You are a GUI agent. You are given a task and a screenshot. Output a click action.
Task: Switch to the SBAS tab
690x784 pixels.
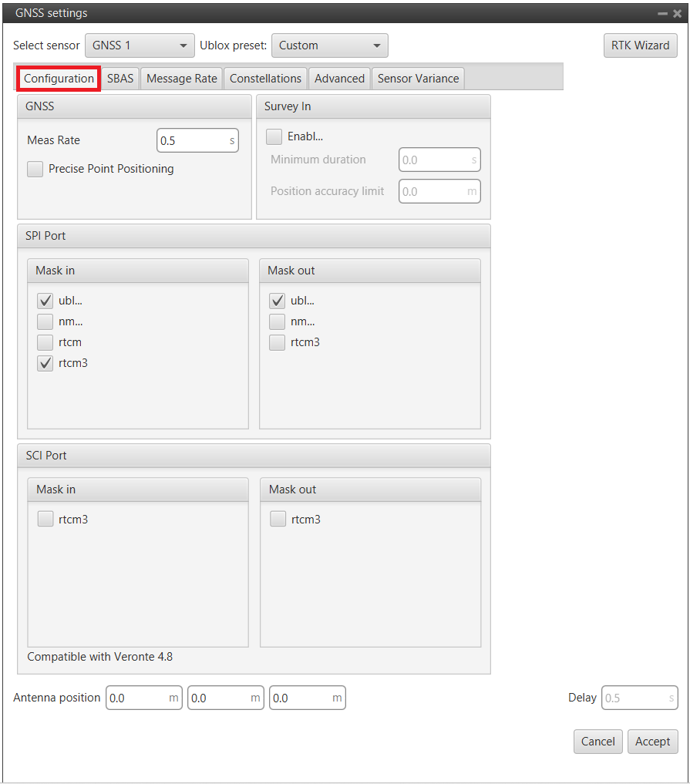(120, 79)
